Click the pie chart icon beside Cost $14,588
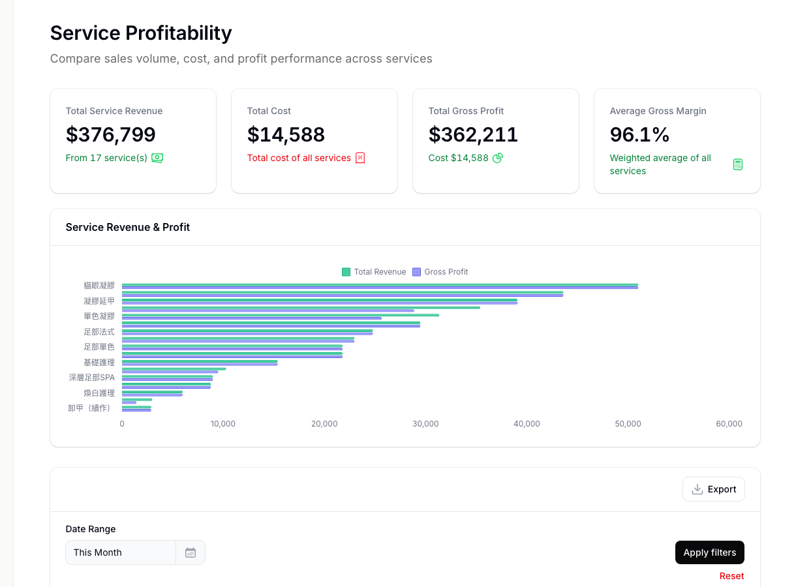 (x=497, y=158)
